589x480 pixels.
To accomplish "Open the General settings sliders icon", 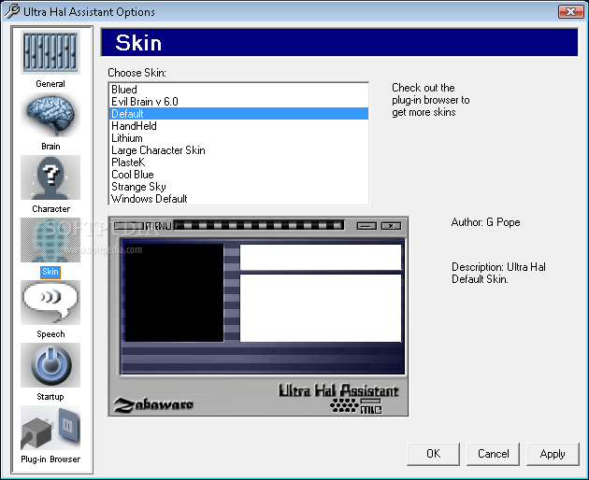I will click(x=50, y=52).
